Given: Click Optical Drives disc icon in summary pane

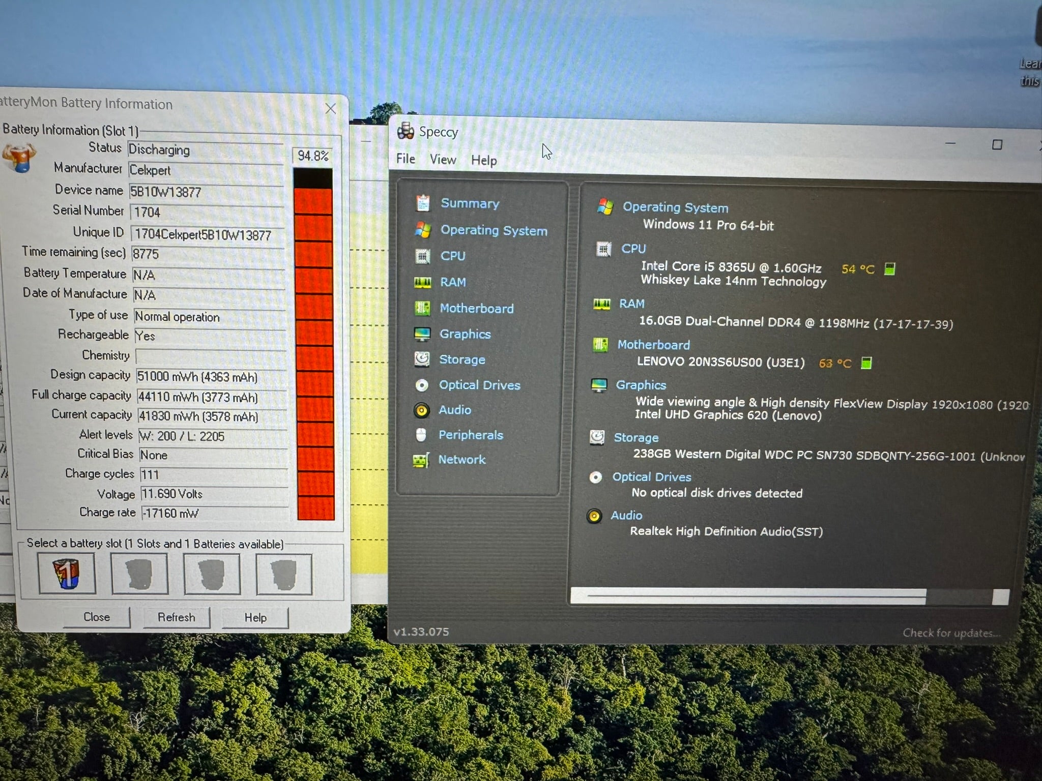Looking at the screenshot, I should click(x=596, y=477).
